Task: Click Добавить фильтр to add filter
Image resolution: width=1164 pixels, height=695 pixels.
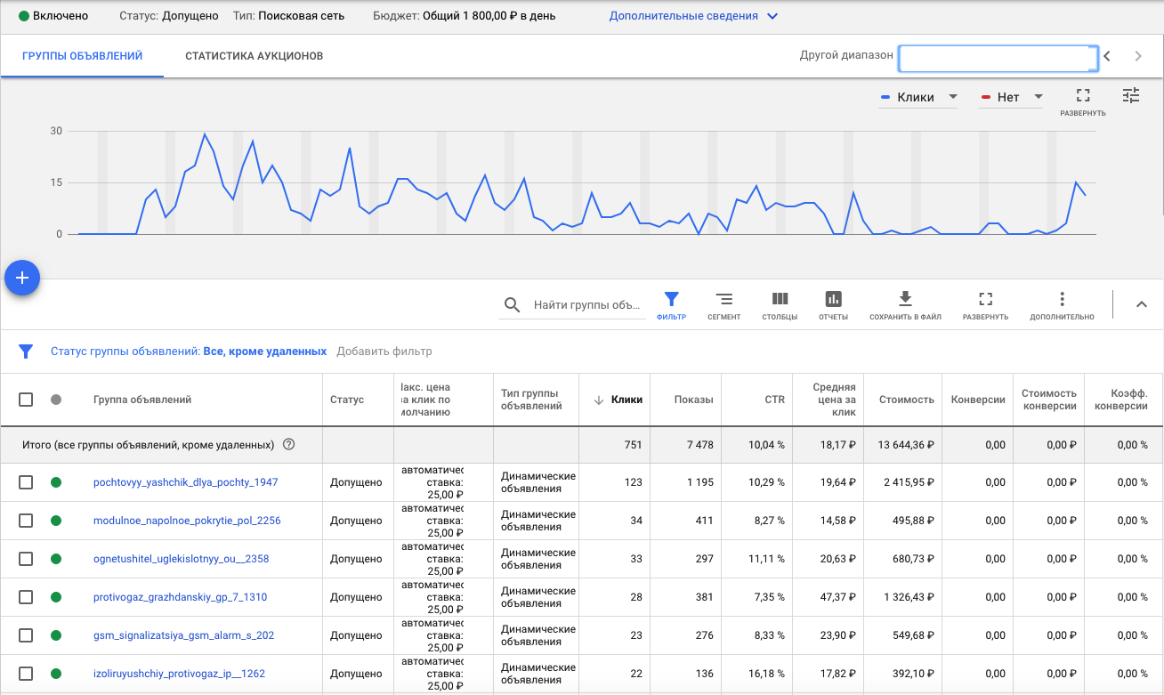Action: pos(384,352)
